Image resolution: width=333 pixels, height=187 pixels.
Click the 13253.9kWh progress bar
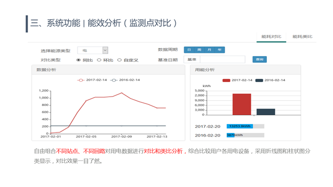pyautogui.click(x=245, y=126)
